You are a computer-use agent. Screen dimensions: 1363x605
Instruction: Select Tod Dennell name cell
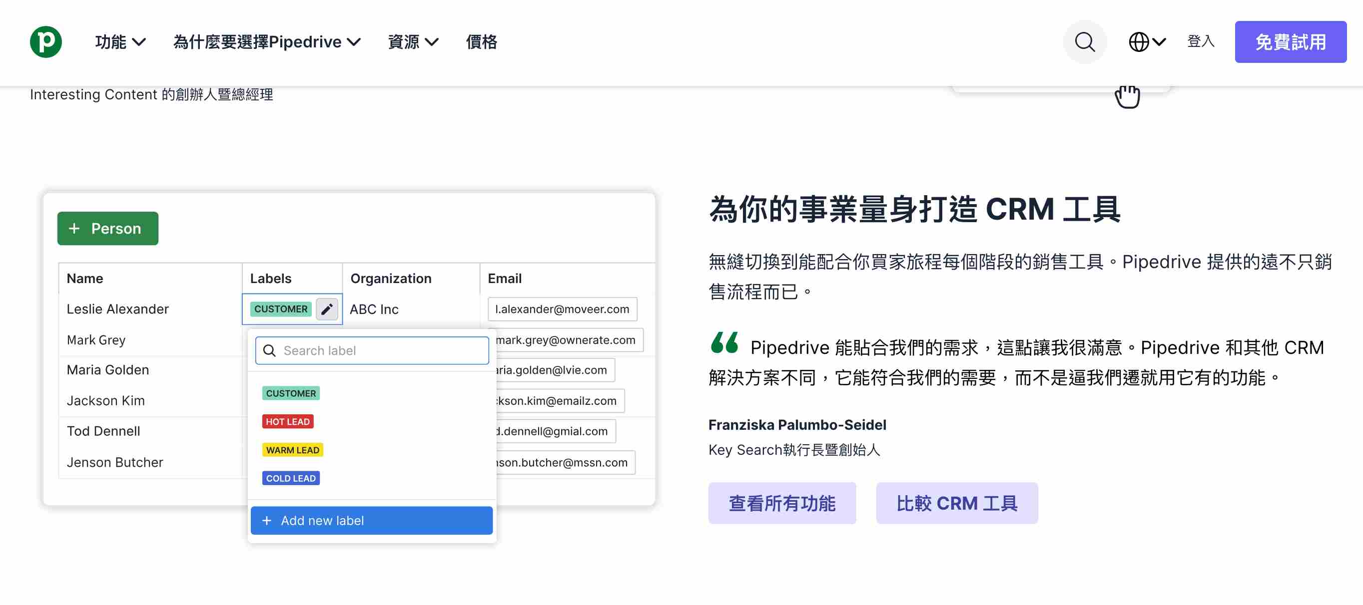[103, 431]
